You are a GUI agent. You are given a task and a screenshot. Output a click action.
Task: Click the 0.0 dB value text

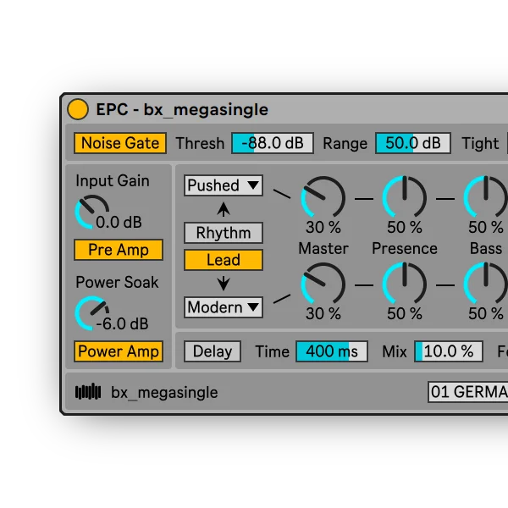pos(119,222)
